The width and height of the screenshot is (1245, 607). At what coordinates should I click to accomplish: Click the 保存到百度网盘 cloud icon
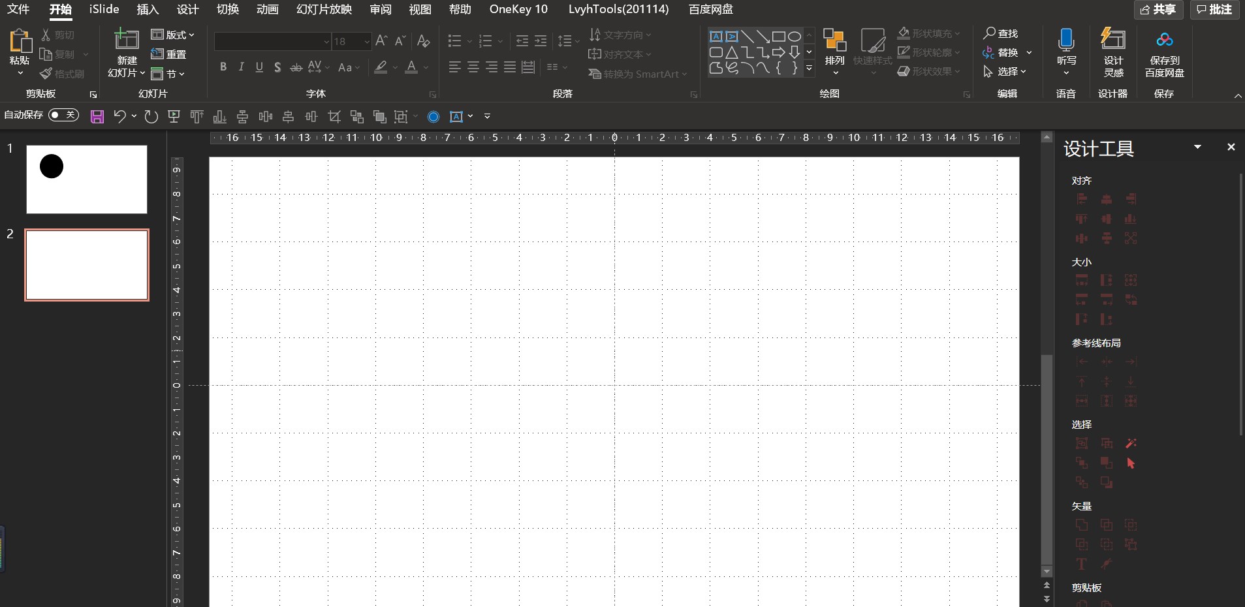(x=1164, y=40)
